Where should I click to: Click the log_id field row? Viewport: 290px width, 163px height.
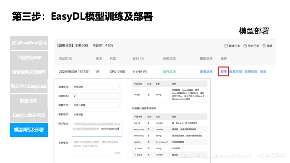pyautogui.click(x=170, y=123)
